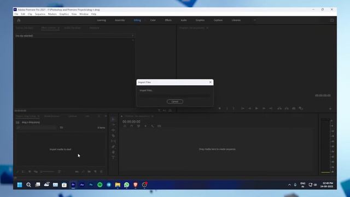Switch to Effects workspace tab

click(x=168, y=20)
